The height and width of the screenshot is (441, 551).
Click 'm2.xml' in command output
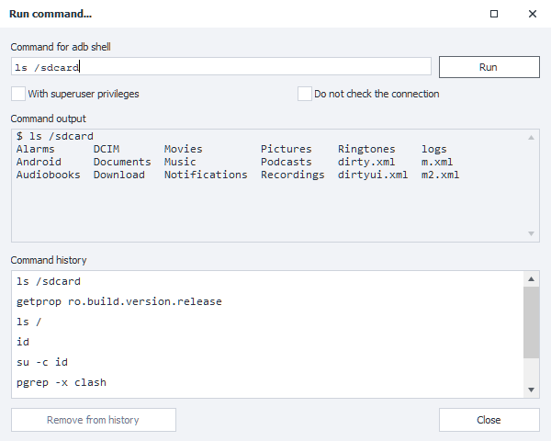(x=440, y=175)
